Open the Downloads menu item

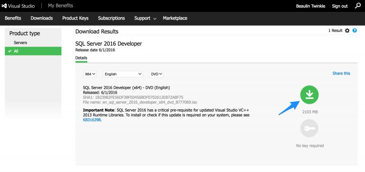click(x=42, y=18)
